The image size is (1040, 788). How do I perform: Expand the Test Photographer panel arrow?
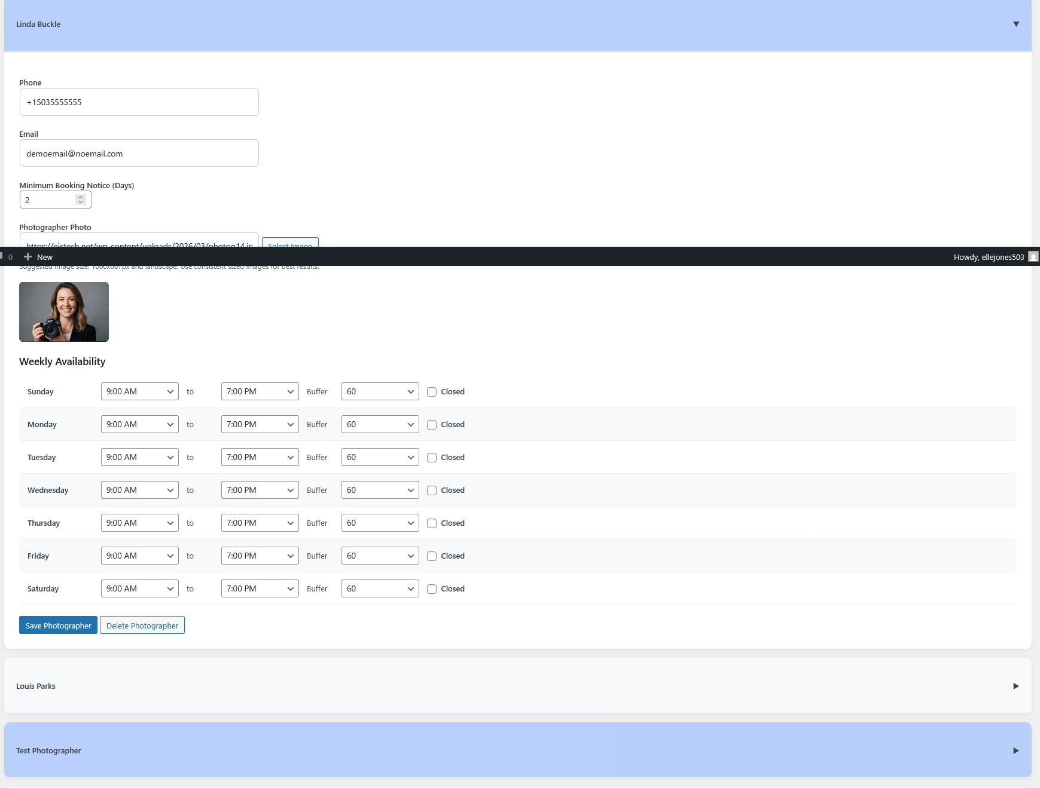click(1015, 750)
